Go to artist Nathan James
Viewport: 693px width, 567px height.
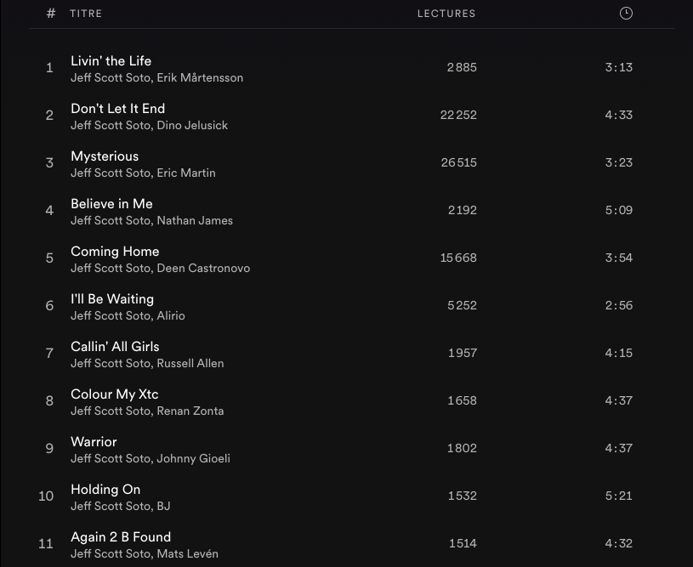click(x=195, y=221)
